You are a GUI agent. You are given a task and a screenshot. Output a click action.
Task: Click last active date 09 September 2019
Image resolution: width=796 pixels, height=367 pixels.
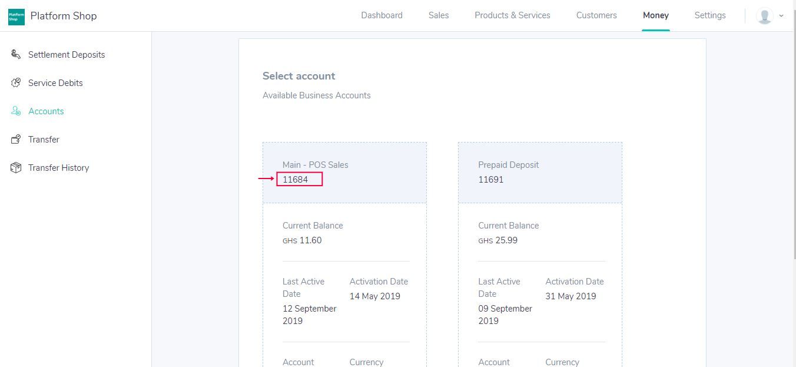505,315
